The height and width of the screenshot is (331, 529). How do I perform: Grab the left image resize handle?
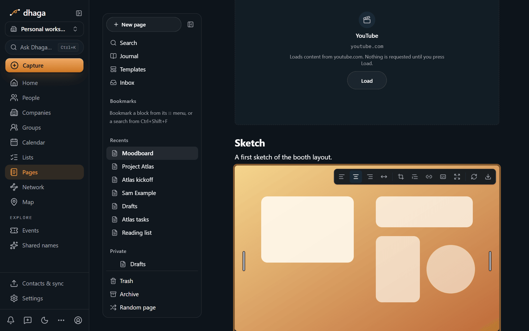coord(244,261)
